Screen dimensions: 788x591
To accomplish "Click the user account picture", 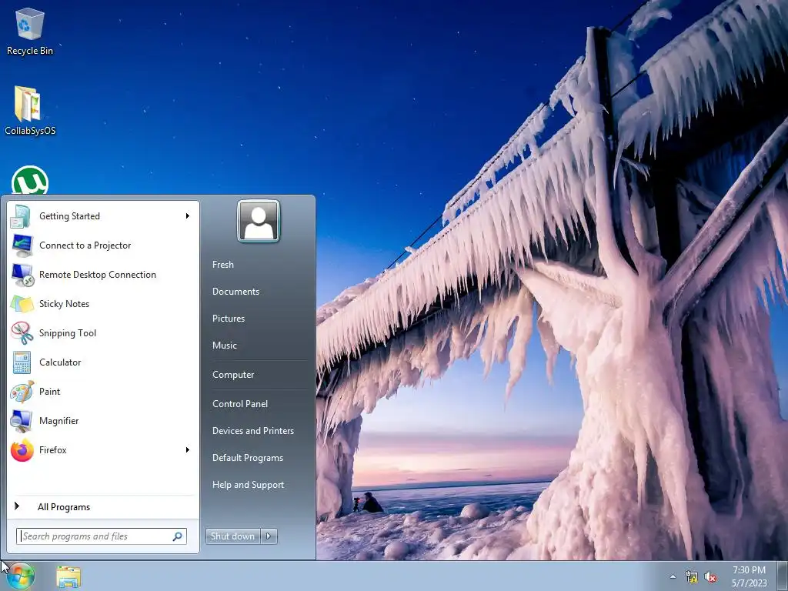I will [x=259, y=221].
